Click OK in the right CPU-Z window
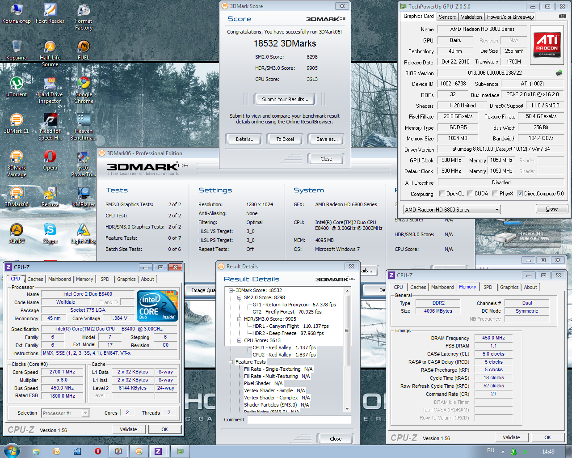Viewport: 572px width, 458px height. [547, 437]
